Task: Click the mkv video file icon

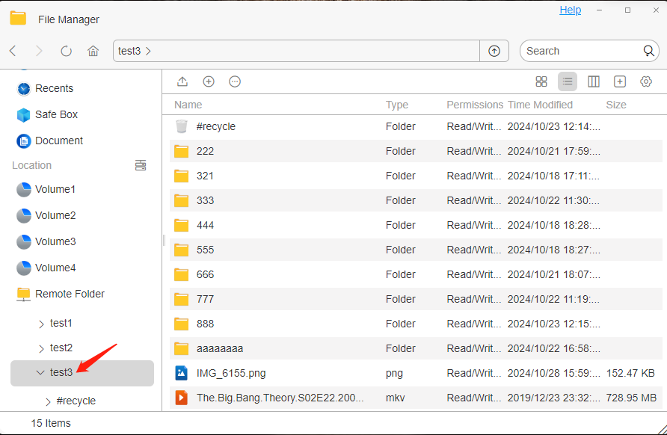Action: [x=182, y=398]
